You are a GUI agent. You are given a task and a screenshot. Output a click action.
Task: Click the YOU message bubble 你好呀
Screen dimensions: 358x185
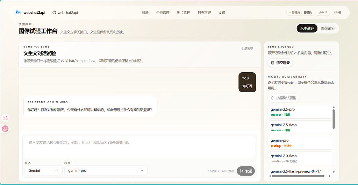pyautogui.click(x=247, y=82)
